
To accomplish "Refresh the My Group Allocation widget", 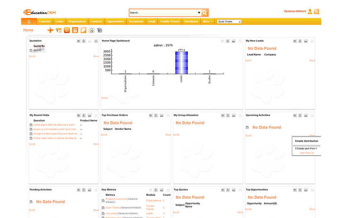I will (228, 115).
